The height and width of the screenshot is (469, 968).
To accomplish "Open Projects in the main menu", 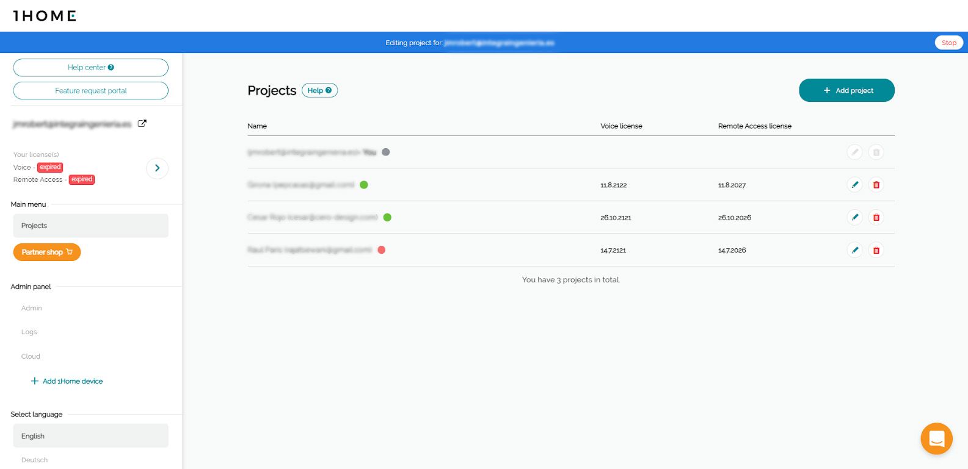I will click(x=90, y=226).
